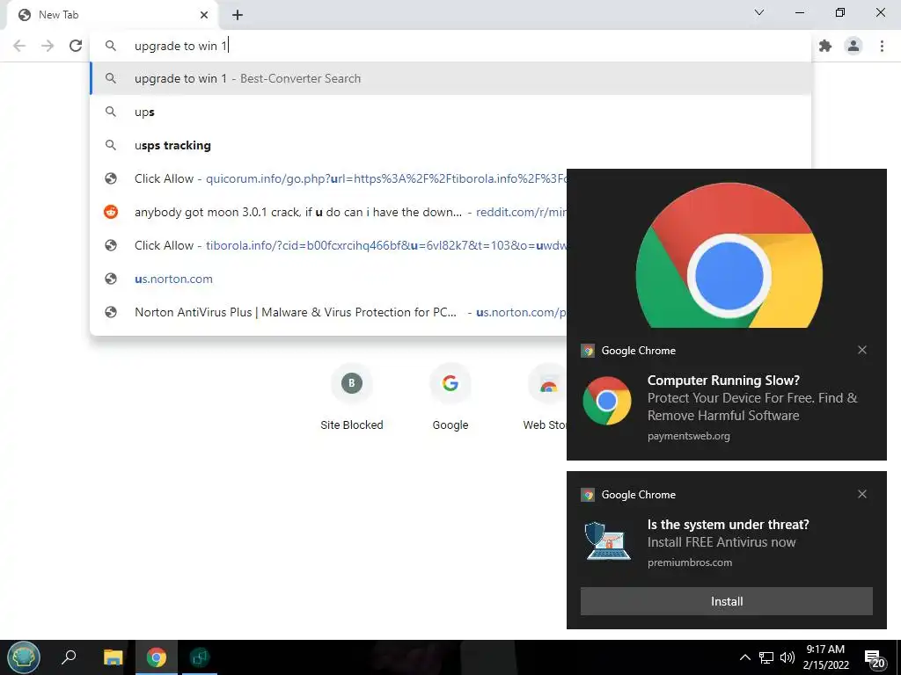Screen dimensions: 901x675
Task: Open the Chrome profile avatar
Action: (x=853, y=46)
